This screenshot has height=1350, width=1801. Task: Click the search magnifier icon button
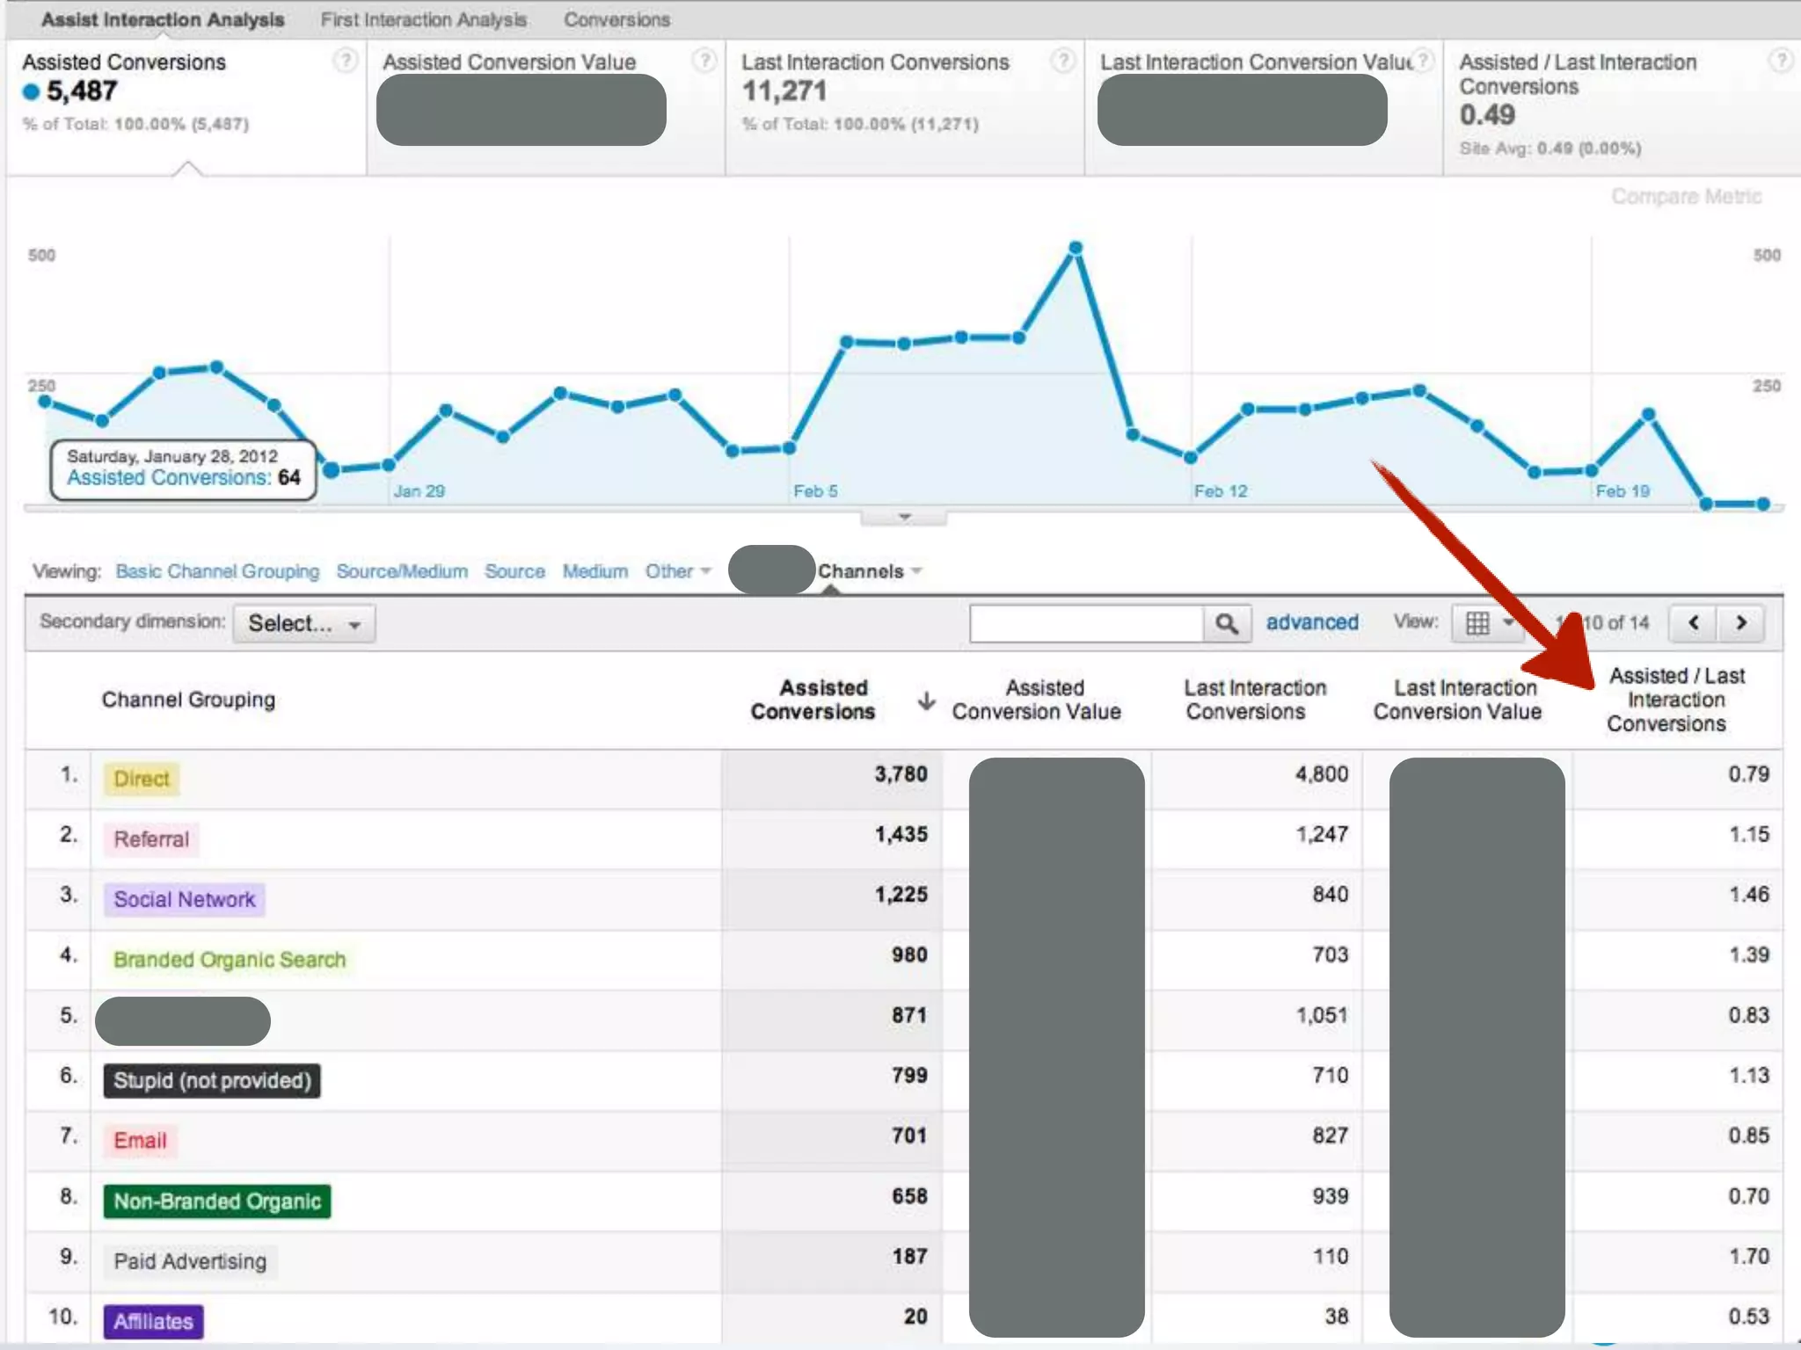(x=1226, y=623)
